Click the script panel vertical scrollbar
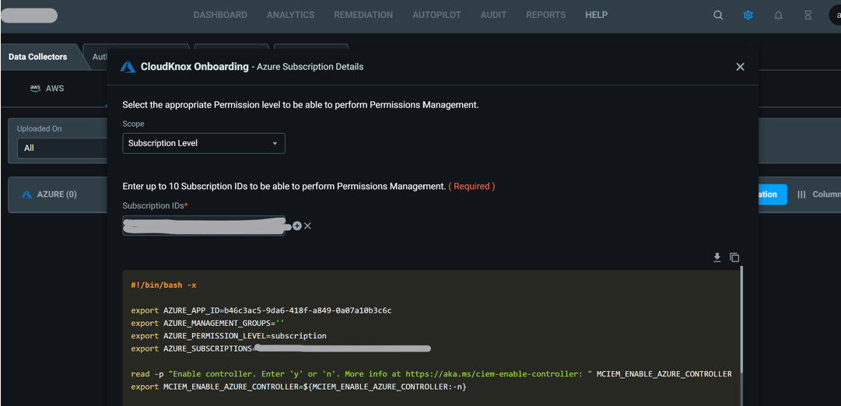The image size is (841, 406). point(741,319)
